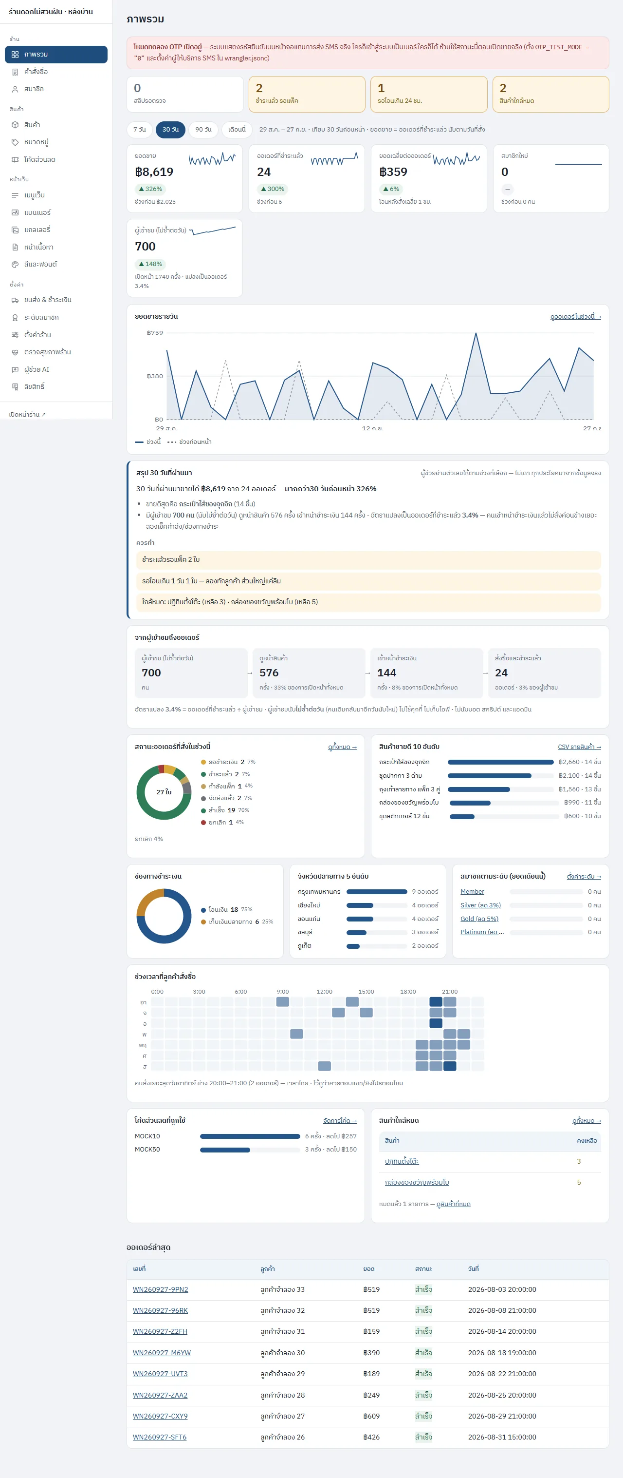Click the โค้ดส่วนลด coupon icon
Image resolution: width=623 pixels, height=1478 pixels.
(x=15, y=159)
